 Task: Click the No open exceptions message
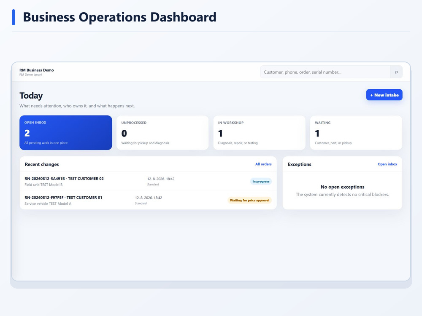342,187
